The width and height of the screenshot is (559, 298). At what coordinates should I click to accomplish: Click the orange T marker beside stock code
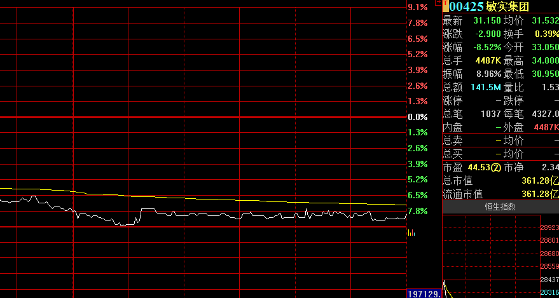(445, 6)
